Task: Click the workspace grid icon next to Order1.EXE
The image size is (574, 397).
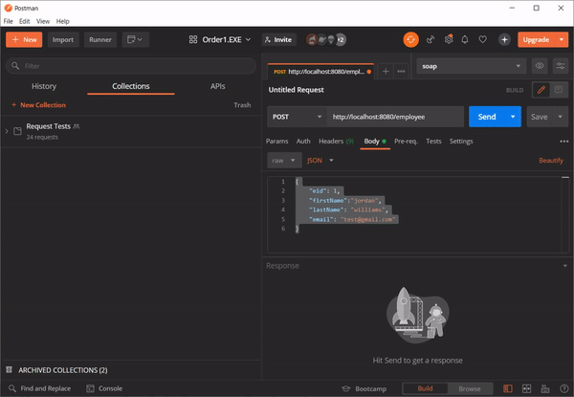Action: pyautogui.click(x=193, y=39)
